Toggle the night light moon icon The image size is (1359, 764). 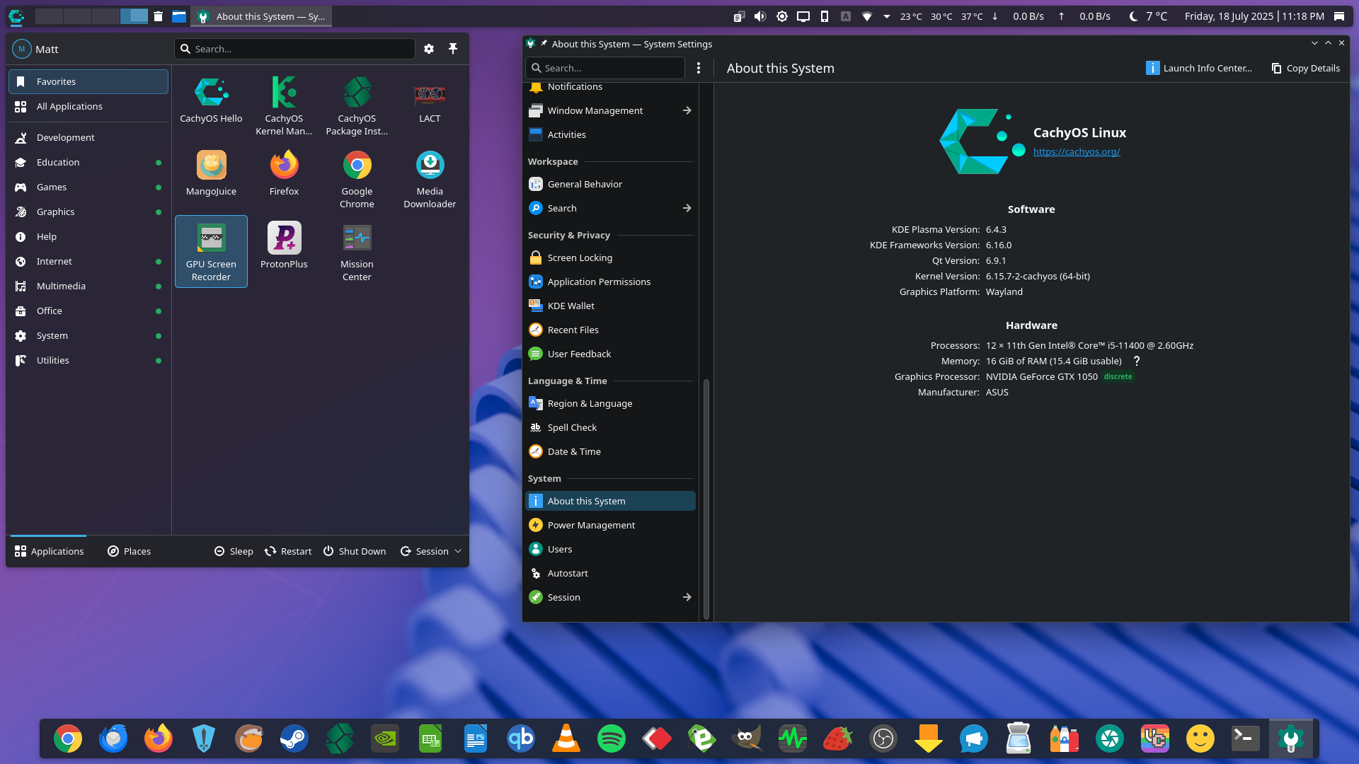(1133, 16)
